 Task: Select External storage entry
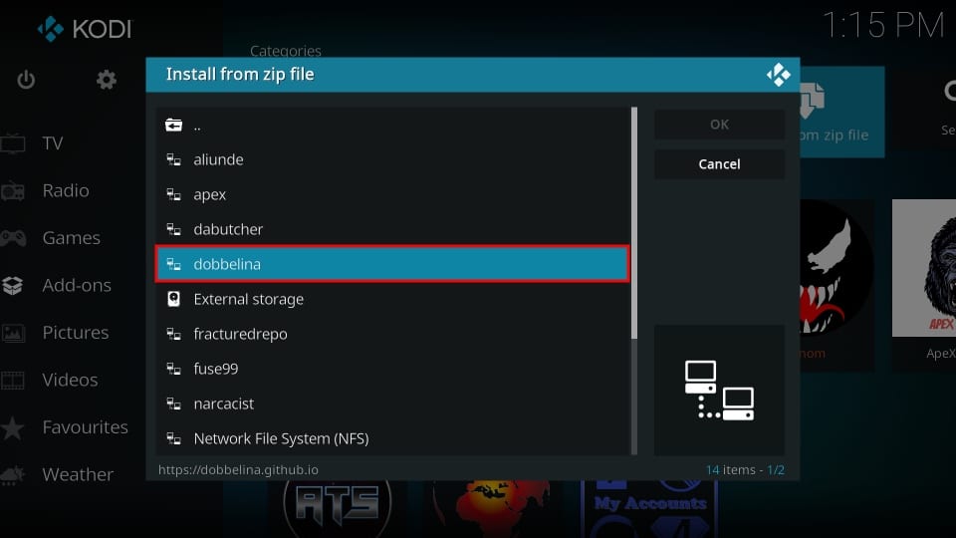pos(392,299)
